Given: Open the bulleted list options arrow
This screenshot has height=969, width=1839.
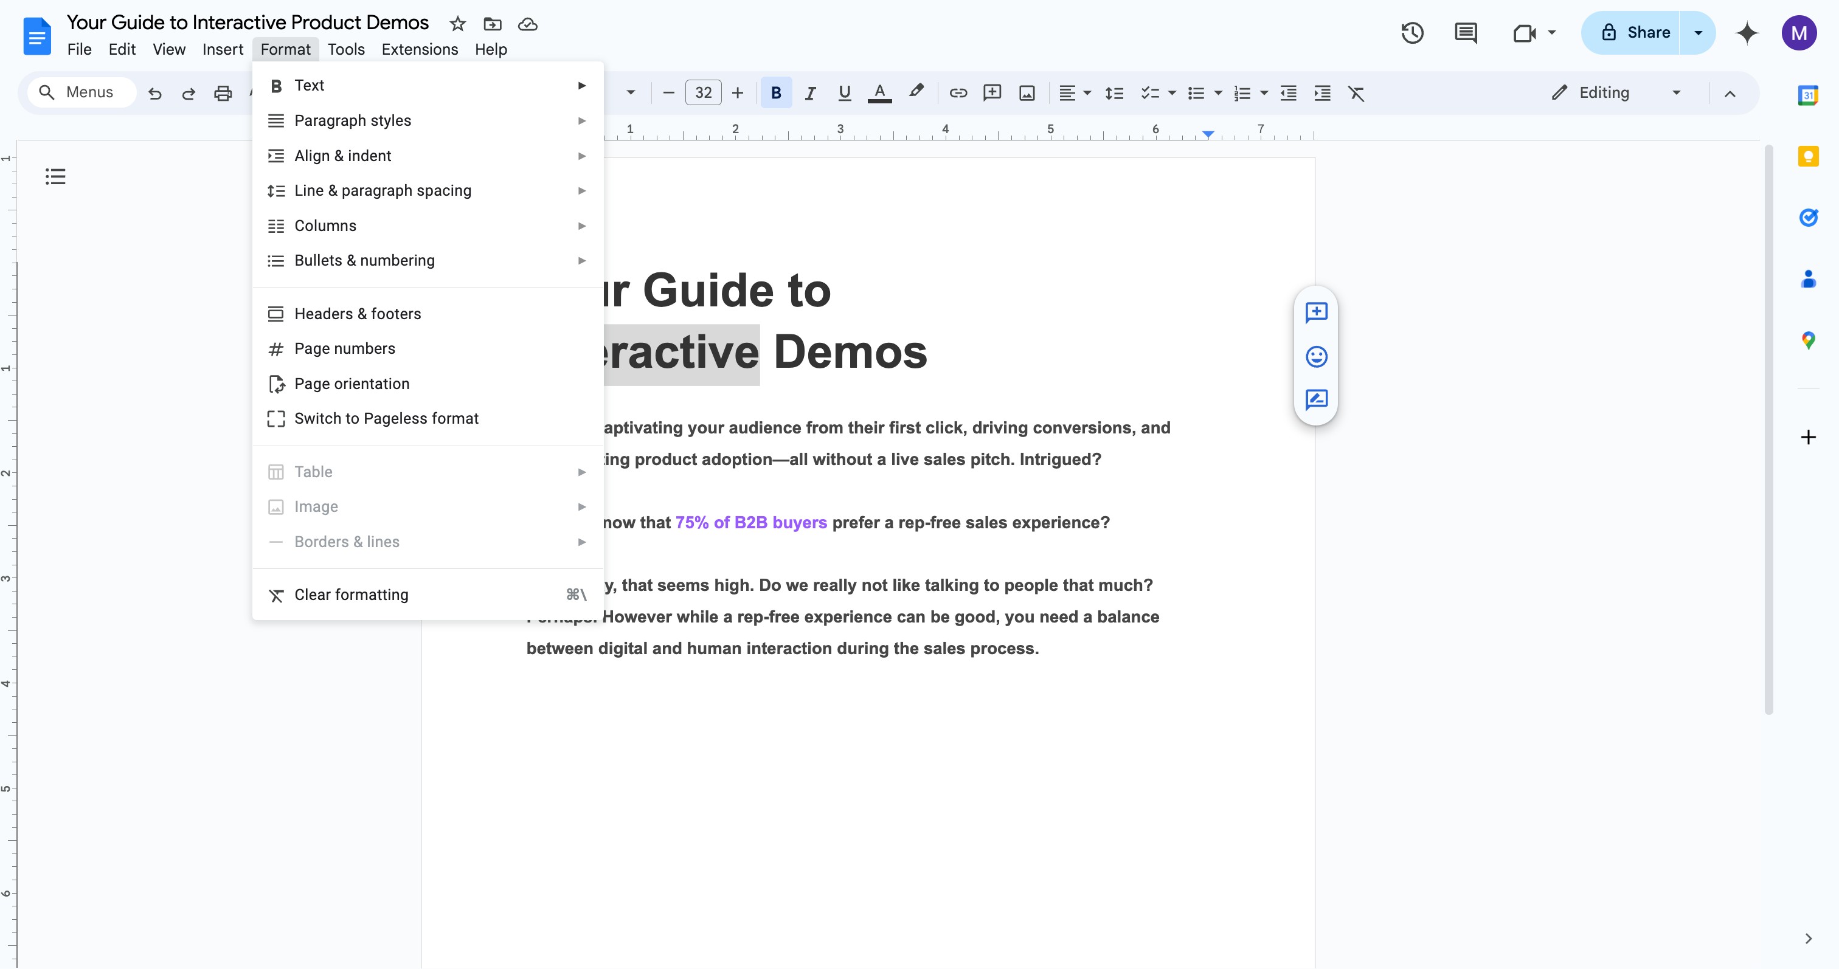Looking at the screenshot, I should [x=1218, y=93].
